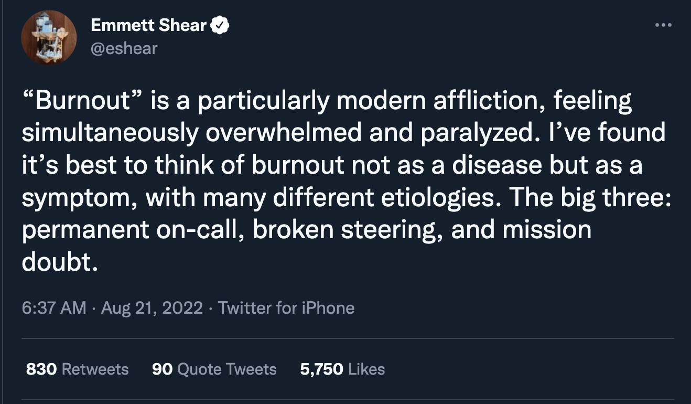The image size is (691, 404).
Task: Open the @eshear handle link
Action: point(124,49)
